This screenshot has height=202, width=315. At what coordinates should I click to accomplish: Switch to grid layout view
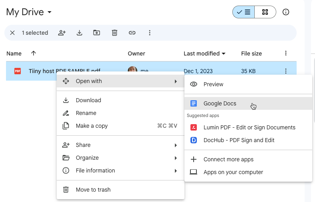coord(265,12)
